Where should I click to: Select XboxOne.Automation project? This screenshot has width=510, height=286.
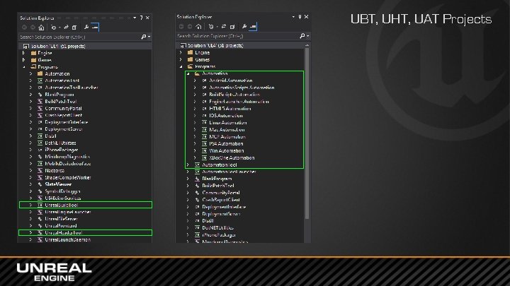(x=232, y=158)
